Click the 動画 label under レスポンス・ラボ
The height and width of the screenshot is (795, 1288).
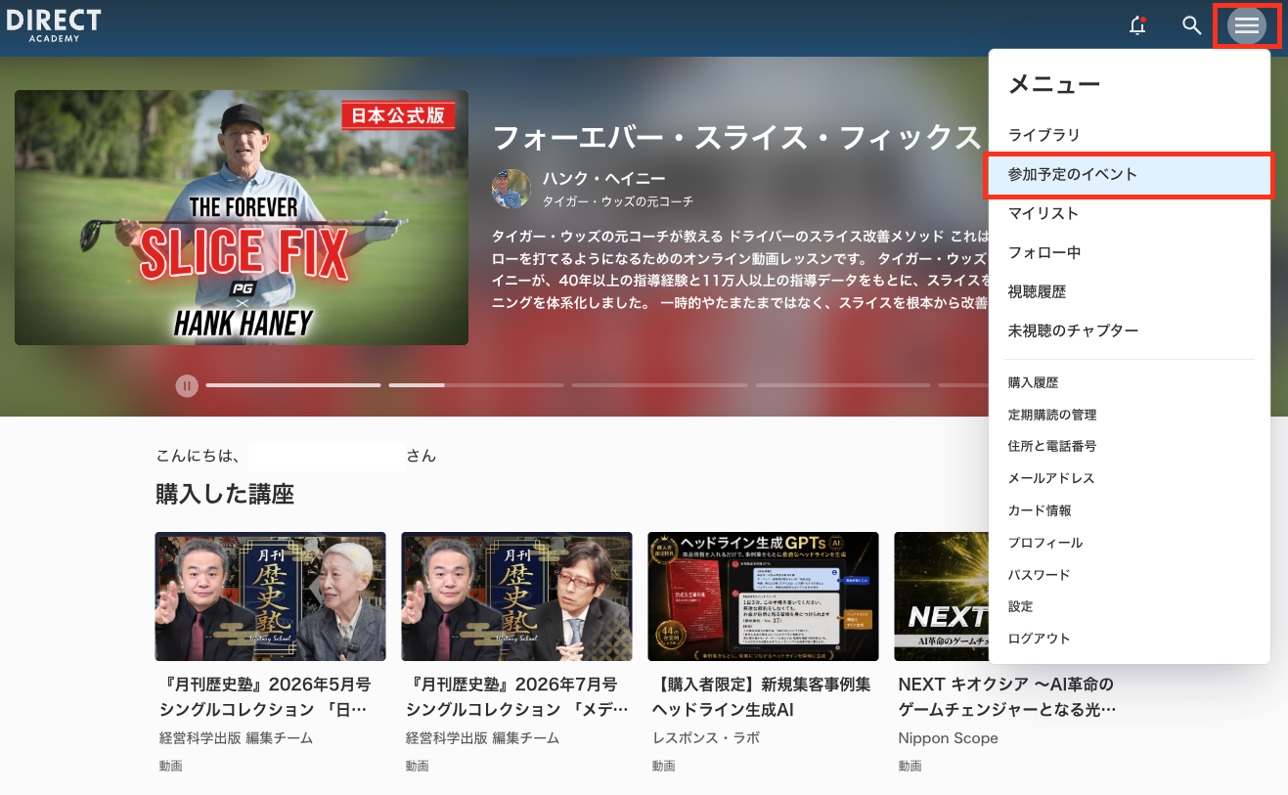coord(664,766)
